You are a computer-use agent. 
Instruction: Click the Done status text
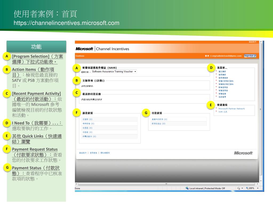coord(78,188)
